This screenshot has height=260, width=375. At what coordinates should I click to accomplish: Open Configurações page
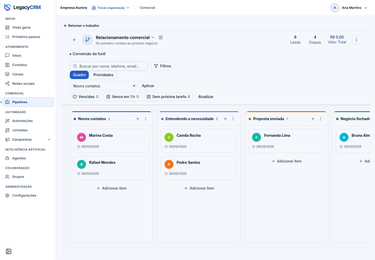coord(28,196)
